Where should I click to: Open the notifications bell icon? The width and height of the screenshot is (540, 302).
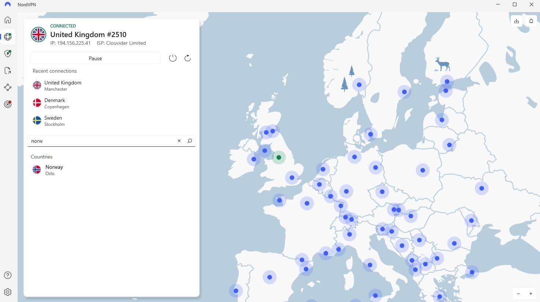[x=531, y=21]
